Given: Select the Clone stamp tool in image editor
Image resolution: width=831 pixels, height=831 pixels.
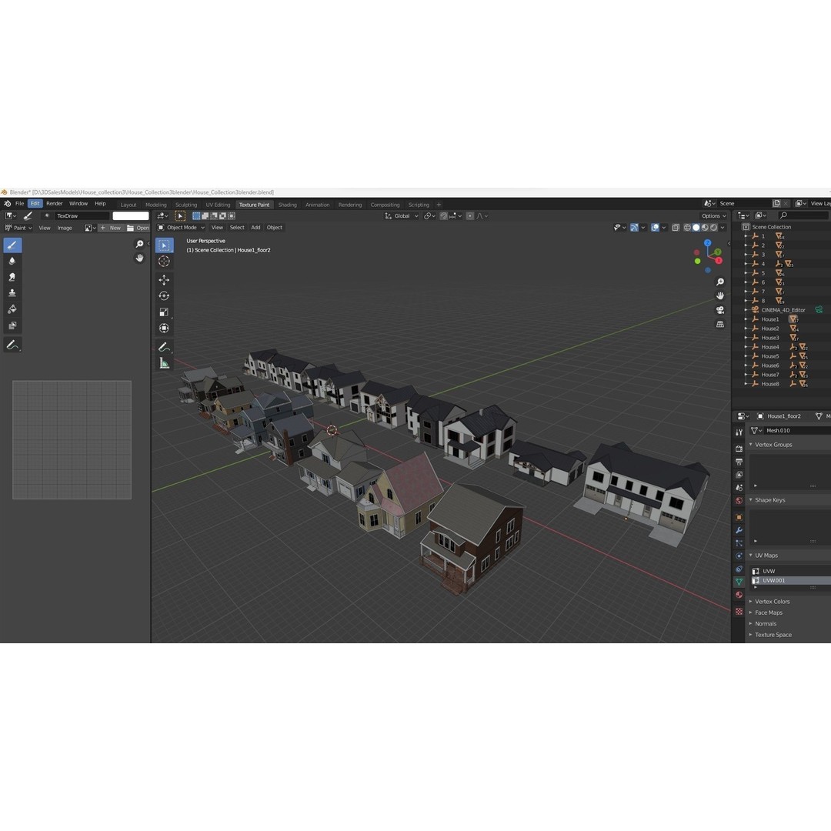Looking at the screenshot, I should [x=12, y=292].
